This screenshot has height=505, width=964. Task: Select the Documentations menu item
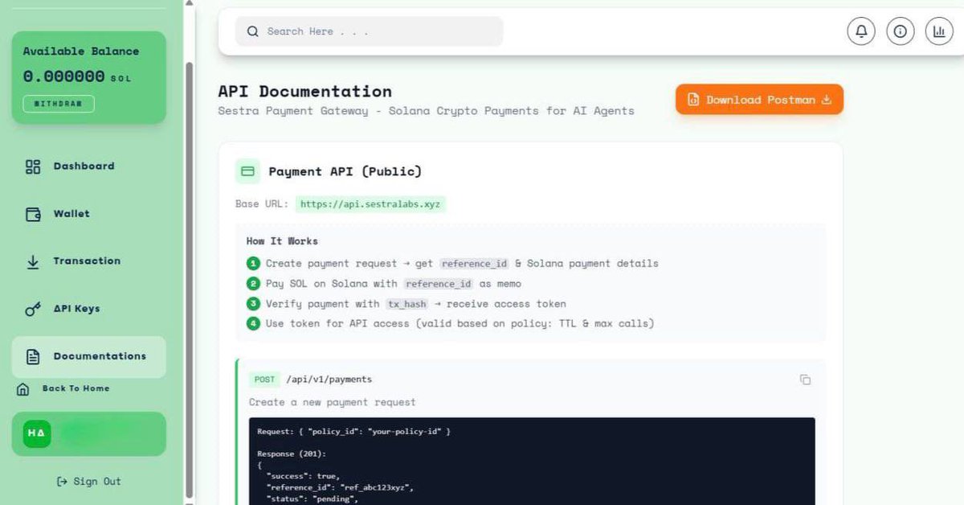88,357
